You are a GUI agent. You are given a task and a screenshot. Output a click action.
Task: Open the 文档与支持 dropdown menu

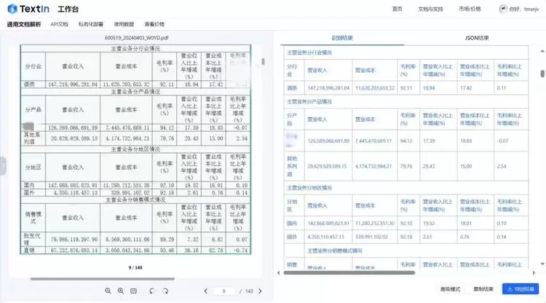[430, 9]
